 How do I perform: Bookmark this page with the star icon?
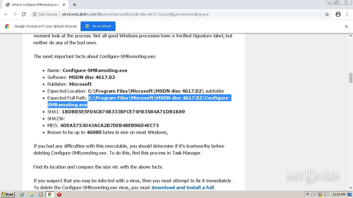coord(327,14)
